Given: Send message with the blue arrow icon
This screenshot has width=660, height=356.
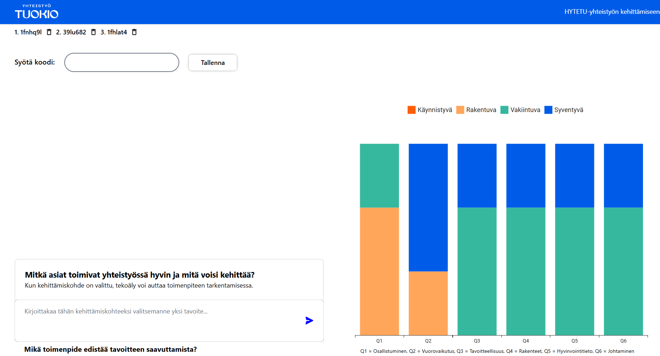Looking at the screenshot, I should pyautogui.click(x=309, y=321).
